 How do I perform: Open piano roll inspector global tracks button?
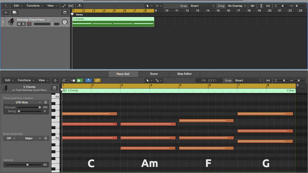[x=54, y=88]
